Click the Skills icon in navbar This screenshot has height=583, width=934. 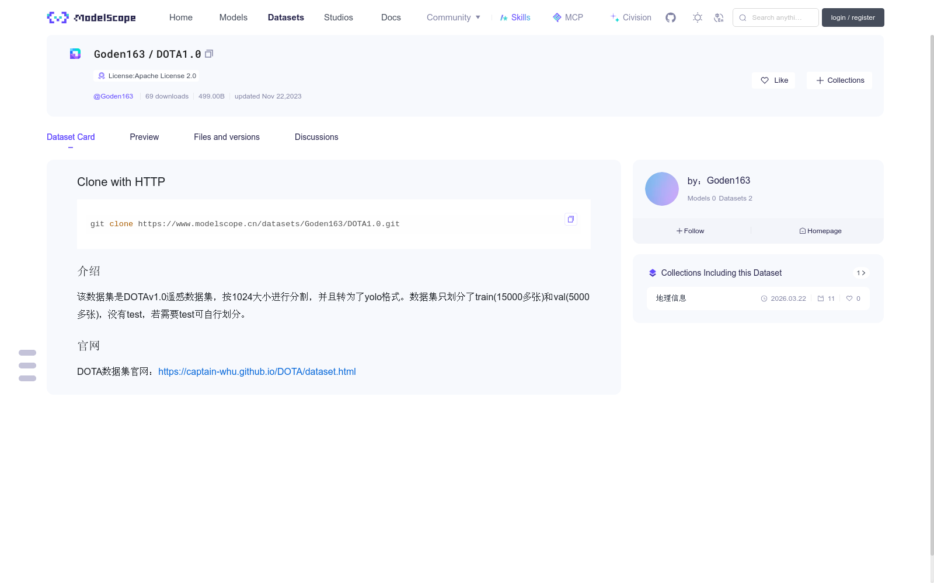(x=504, y=17)
